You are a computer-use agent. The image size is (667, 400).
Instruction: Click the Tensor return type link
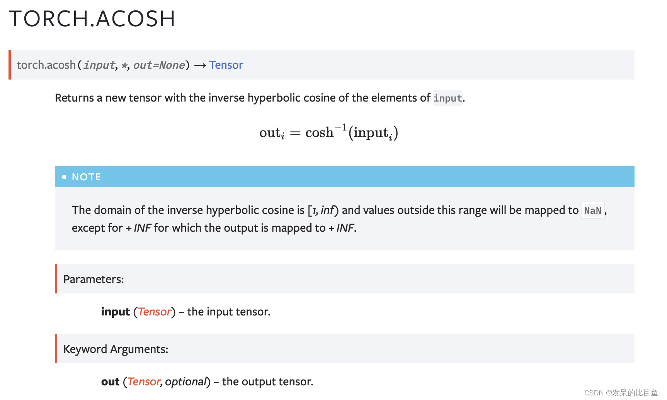click(226, 65)
